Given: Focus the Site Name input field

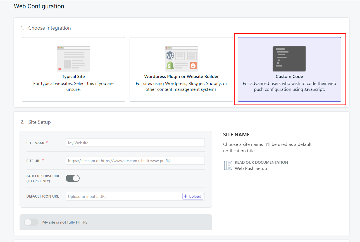Looking at the screenshot, I should tap(135, 143).
